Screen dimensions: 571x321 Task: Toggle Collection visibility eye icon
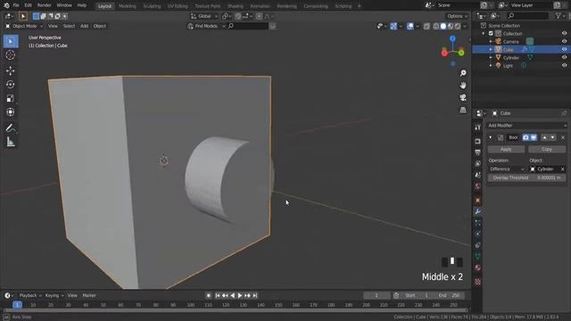(564, 34)
